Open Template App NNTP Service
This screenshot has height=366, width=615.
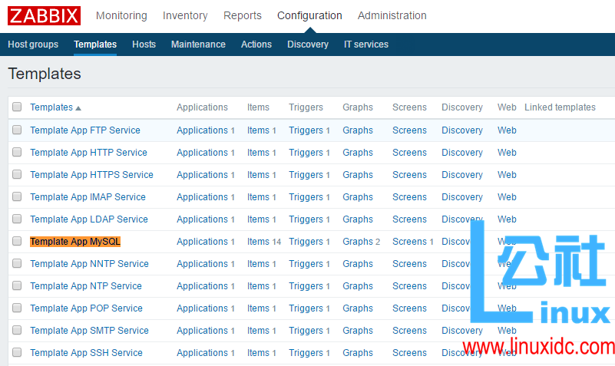[89, 264]
